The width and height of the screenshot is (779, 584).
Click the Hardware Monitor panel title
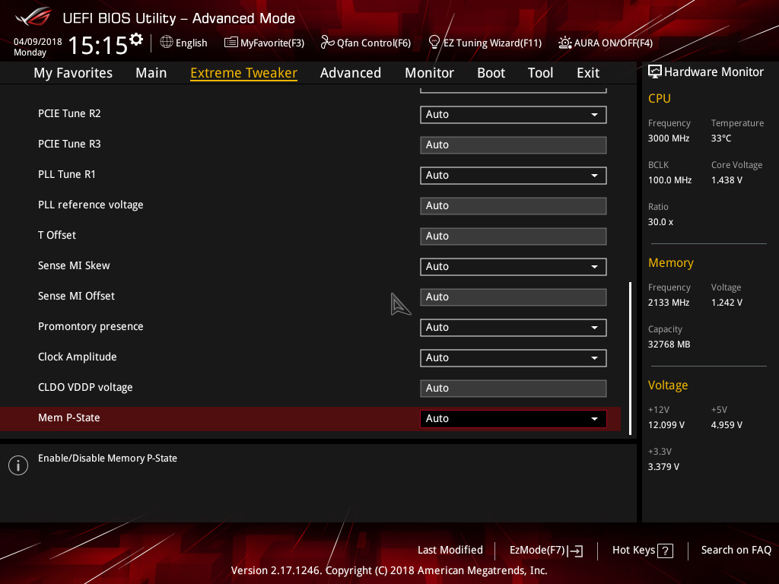[714, 72]
